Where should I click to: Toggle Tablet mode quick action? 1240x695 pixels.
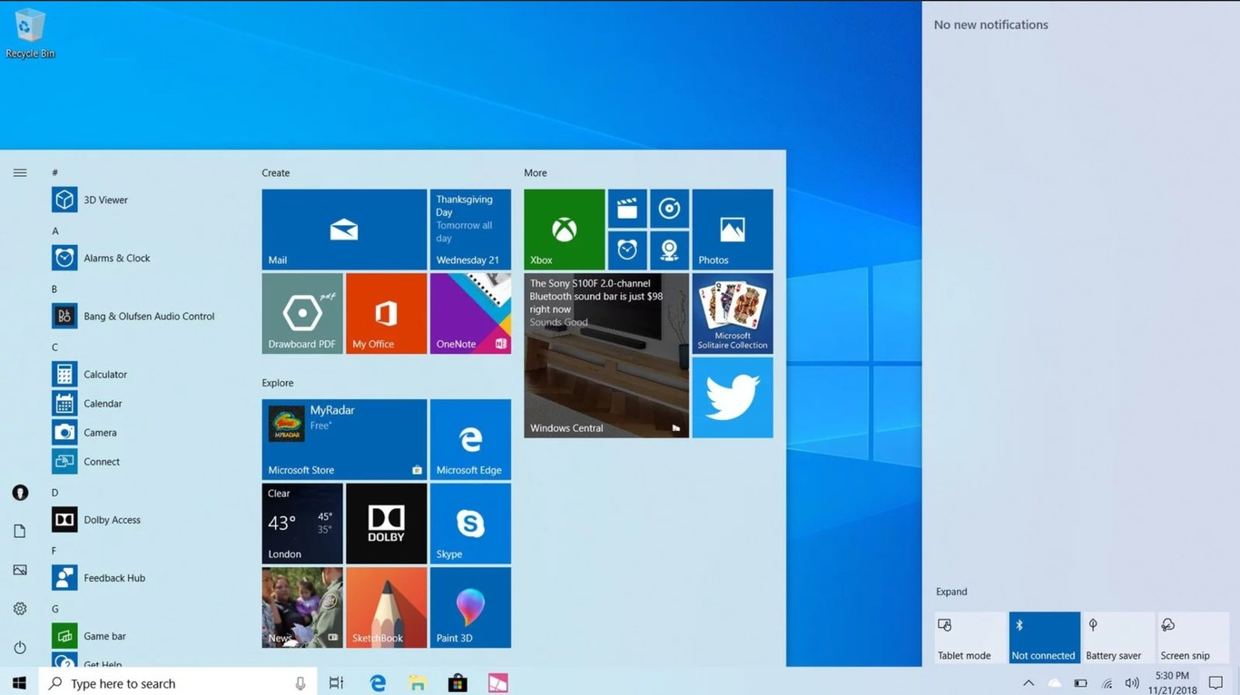970,638
